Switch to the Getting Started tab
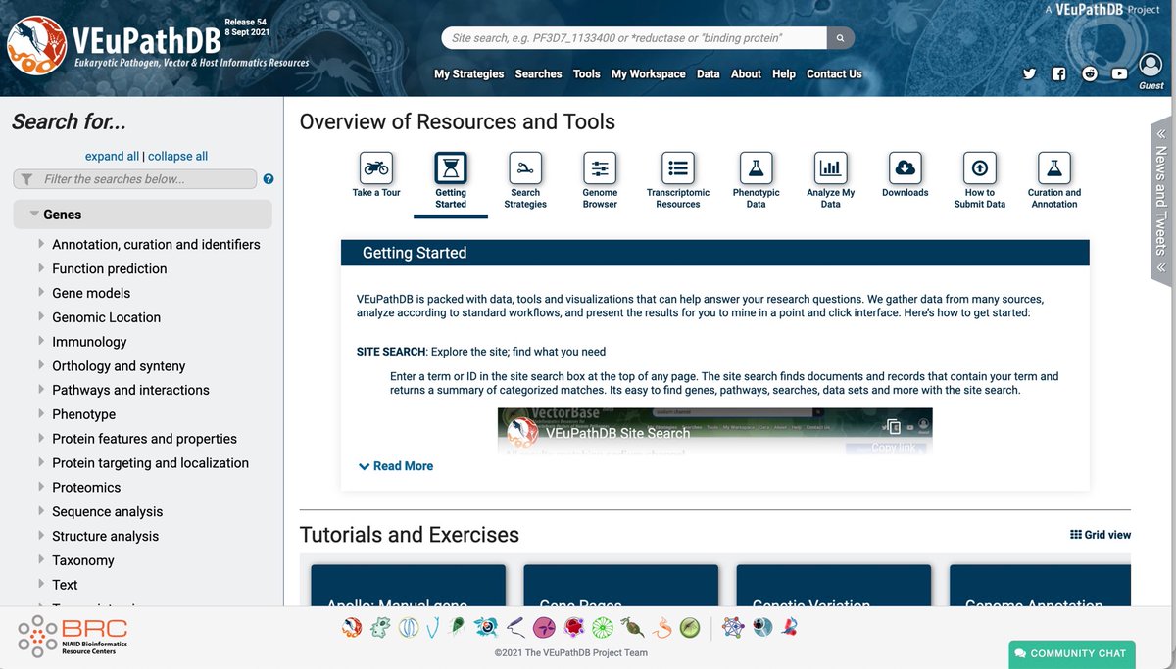 click(x=450, y=167)
